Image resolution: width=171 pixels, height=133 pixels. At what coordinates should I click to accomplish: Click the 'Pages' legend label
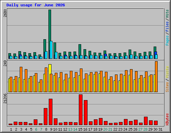(x=167, y=41)
